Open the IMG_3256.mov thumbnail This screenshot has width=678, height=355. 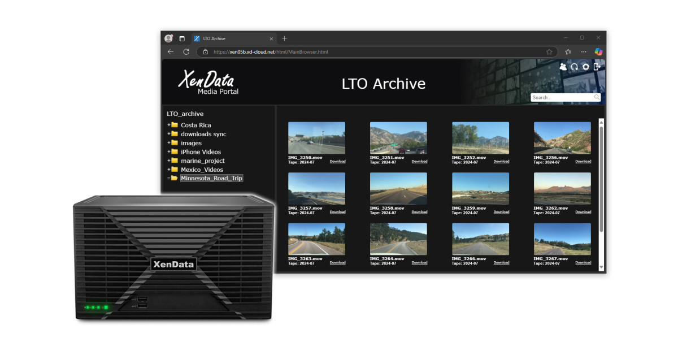pyautogui.click(x=562, y=138)
